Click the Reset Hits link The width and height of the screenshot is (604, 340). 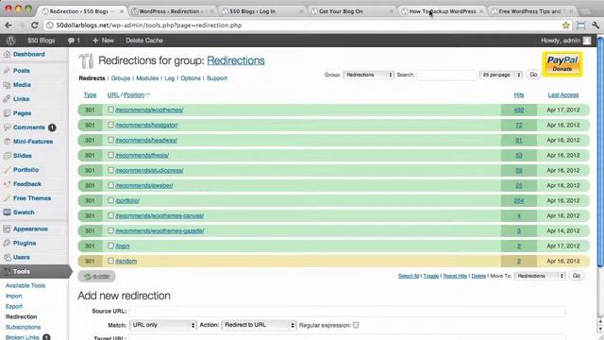(x=455, y=276)
